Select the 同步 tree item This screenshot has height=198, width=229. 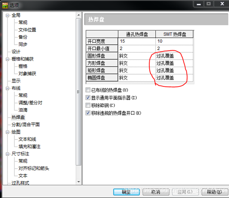[23, 44]
